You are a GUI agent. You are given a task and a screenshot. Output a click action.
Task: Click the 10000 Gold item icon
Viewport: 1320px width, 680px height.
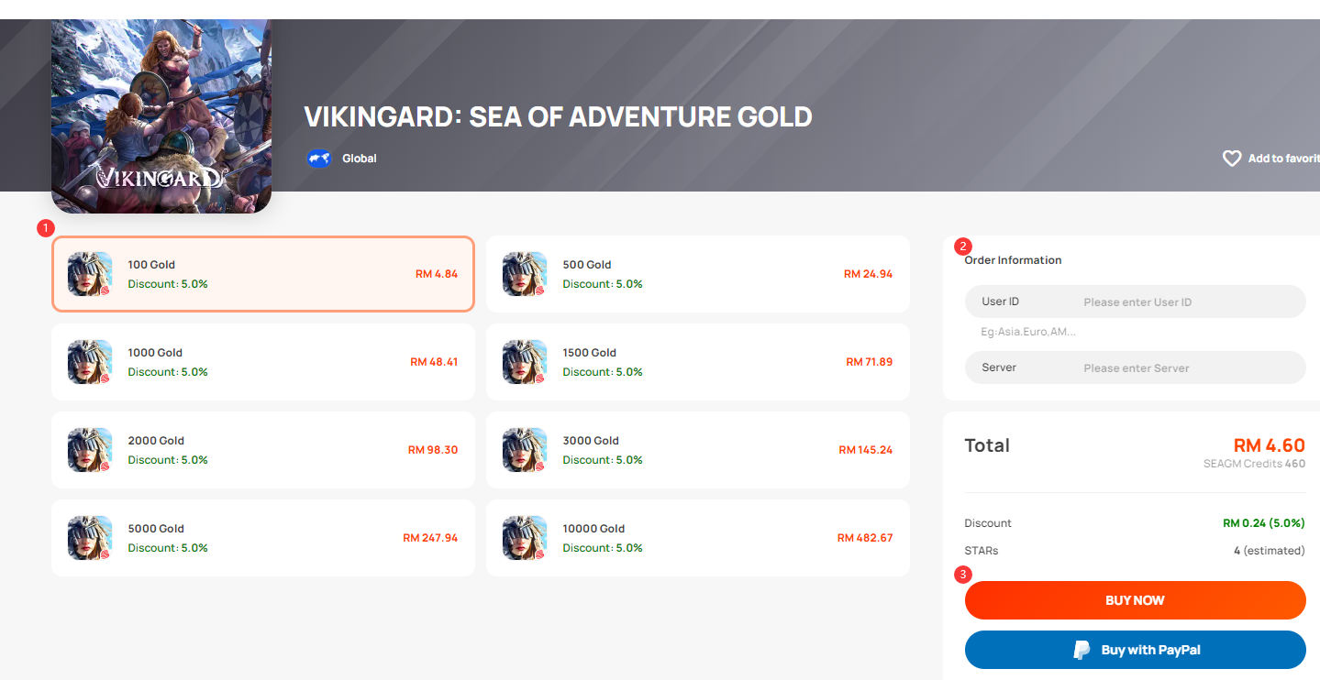525,538
